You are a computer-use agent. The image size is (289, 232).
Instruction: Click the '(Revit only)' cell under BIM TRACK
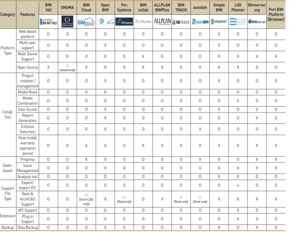click(x=181, y=200)
